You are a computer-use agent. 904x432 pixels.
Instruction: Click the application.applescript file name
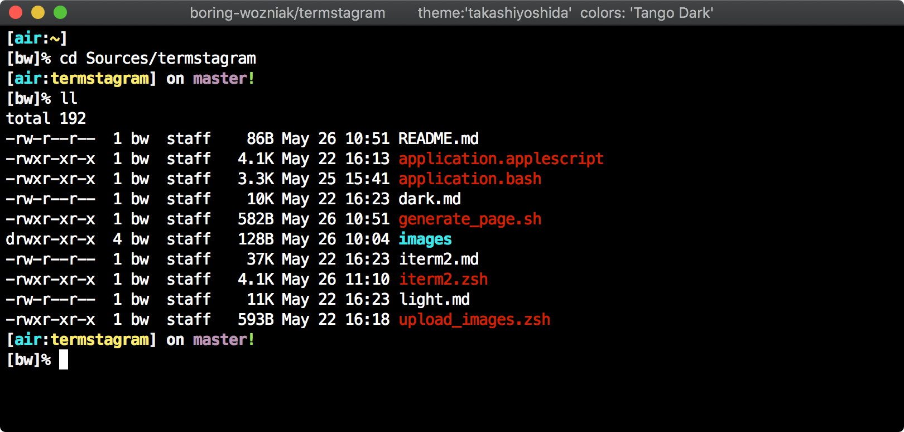[501, 159]
